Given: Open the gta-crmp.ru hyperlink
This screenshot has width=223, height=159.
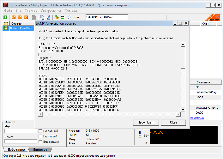Looking at the screenshot, I should 197,118.
